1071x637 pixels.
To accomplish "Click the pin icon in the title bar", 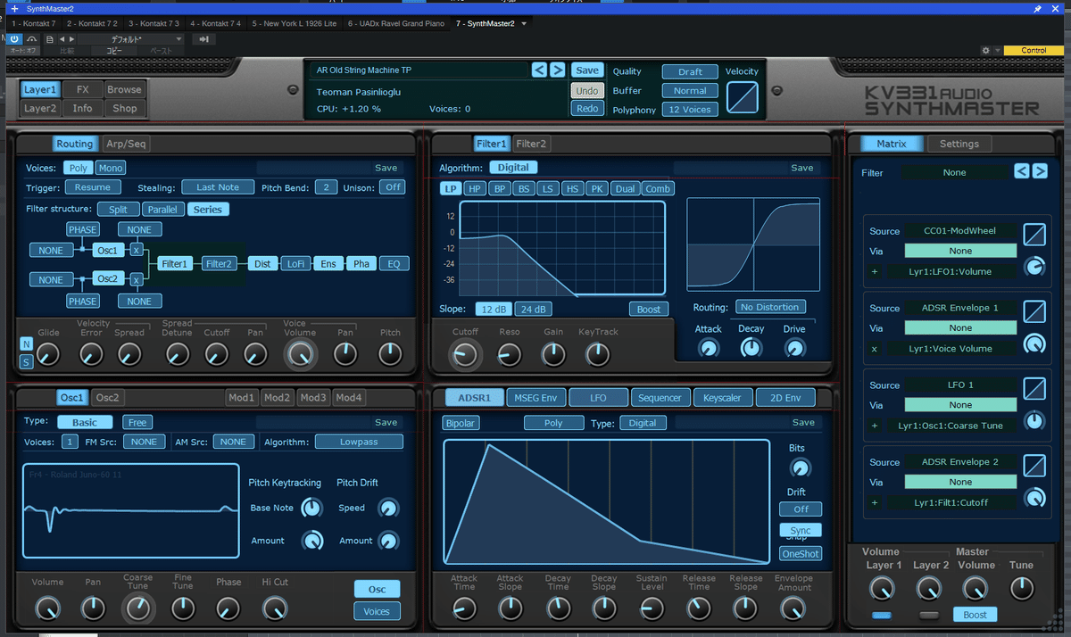I will (1037, 8).
